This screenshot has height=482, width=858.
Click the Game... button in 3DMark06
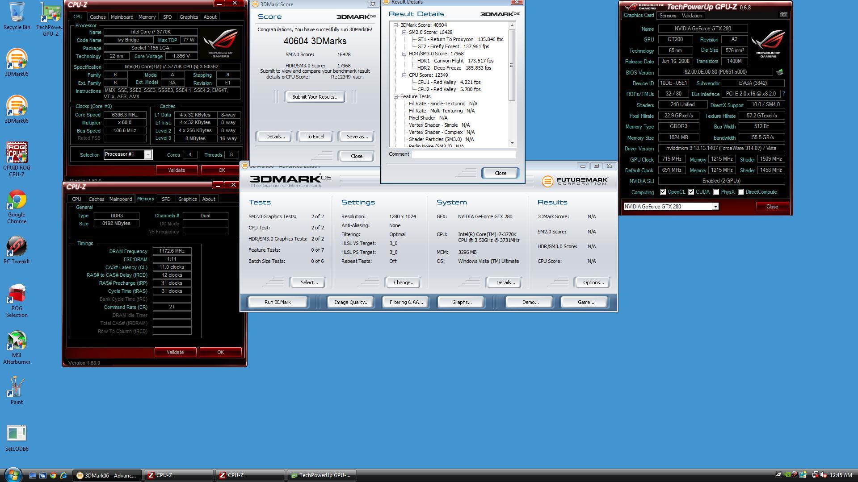(585, 302)
